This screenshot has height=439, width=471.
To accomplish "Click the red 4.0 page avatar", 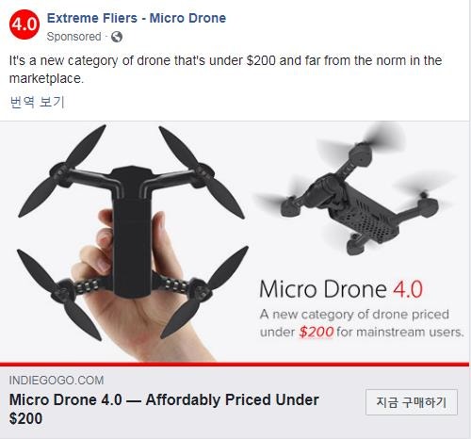I will 24,24.
